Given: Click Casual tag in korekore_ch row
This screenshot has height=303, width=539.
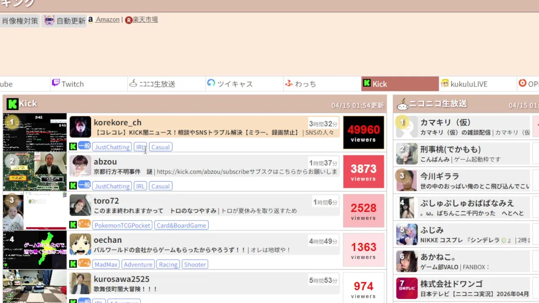Looking at the screenshot, I should click(x=160, y=147).
